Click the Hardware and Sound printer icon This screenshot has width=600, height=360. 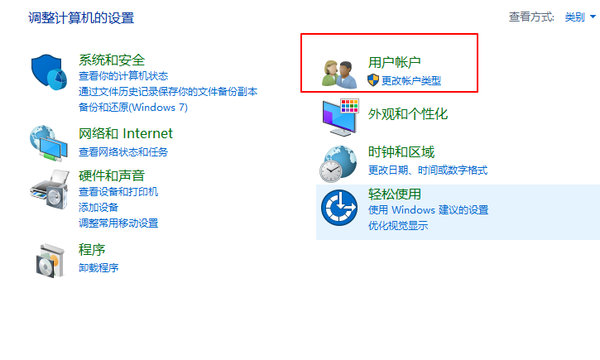point(50,190)
